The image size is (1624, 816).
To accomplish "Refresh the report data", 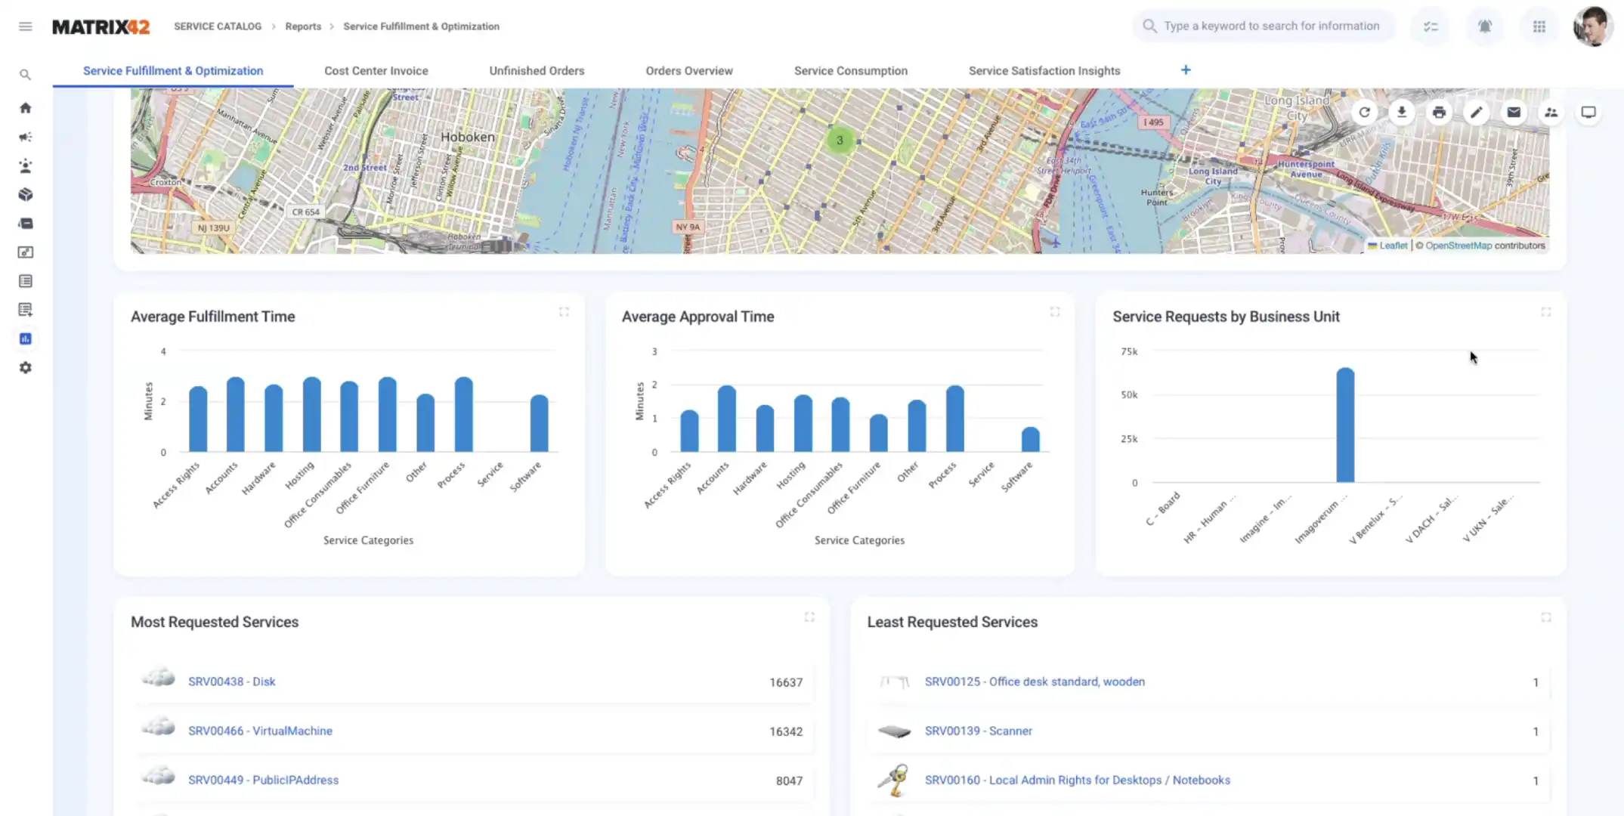I will 1365,112.
